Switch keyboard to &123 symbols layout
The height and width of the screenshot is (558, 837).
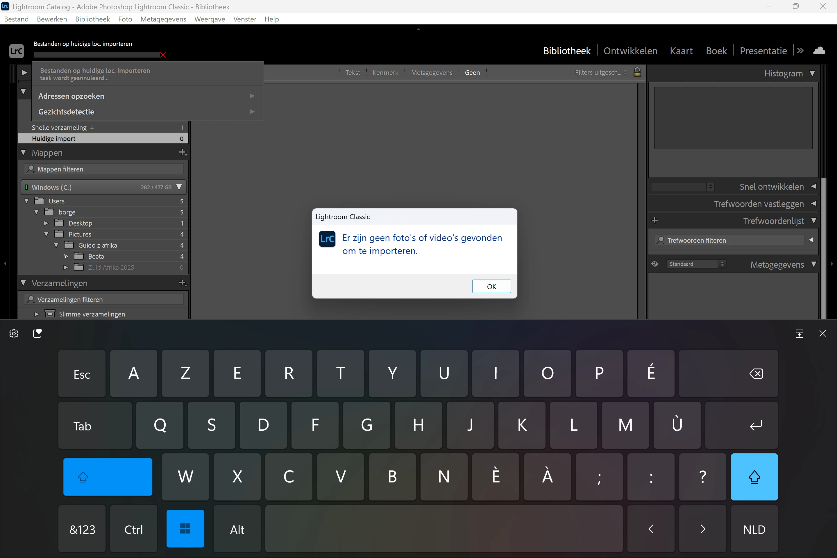click(x=82, y=529)
